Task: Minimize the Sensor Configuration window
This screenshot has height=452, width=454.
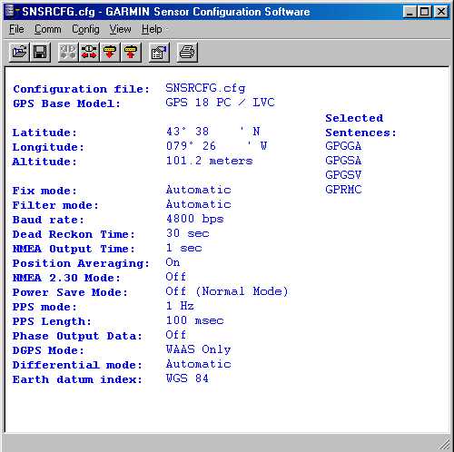Action: 410,12
